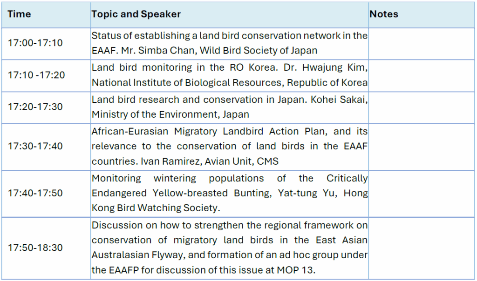Click the regional framework discussion topic cell
The height and width of the screenshot is (281, 477).
point(229,248)
